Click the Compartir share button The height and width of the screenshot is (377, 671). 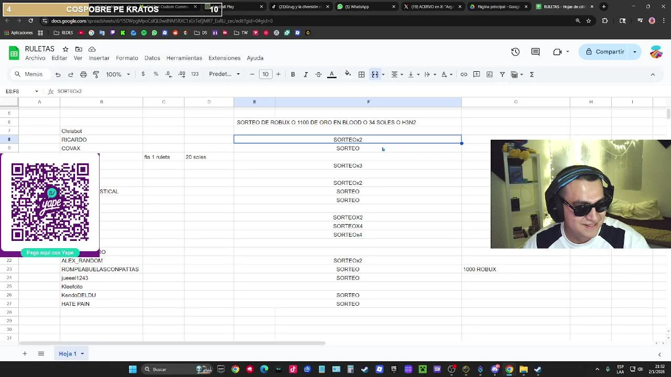pyautogui.click(x=604, y=52)
